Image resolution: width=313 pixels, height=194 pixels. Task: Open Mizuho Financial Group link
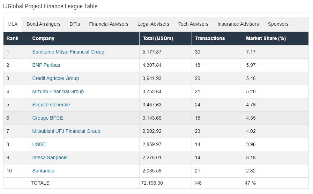pos(58,91)
